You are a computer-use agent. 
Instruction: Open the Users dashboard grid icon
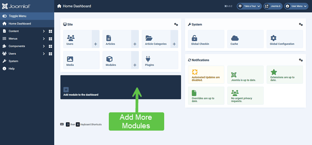pos(50,54)
